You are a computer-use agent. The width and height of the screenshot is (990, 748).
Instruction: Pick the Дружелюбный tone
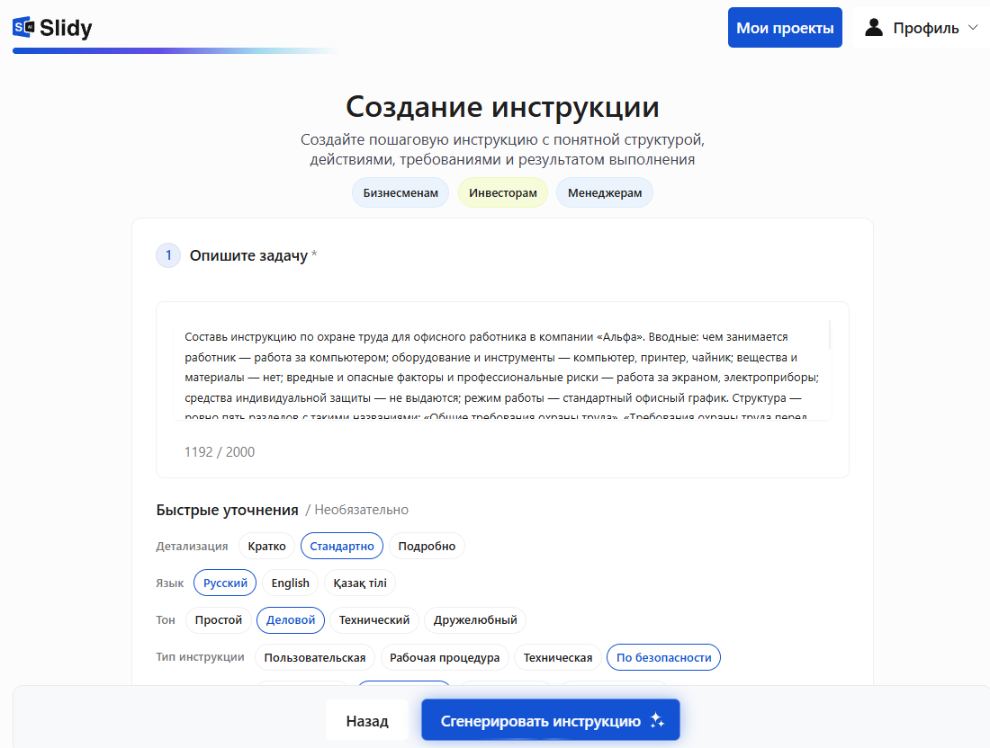(x=475, y=620)
